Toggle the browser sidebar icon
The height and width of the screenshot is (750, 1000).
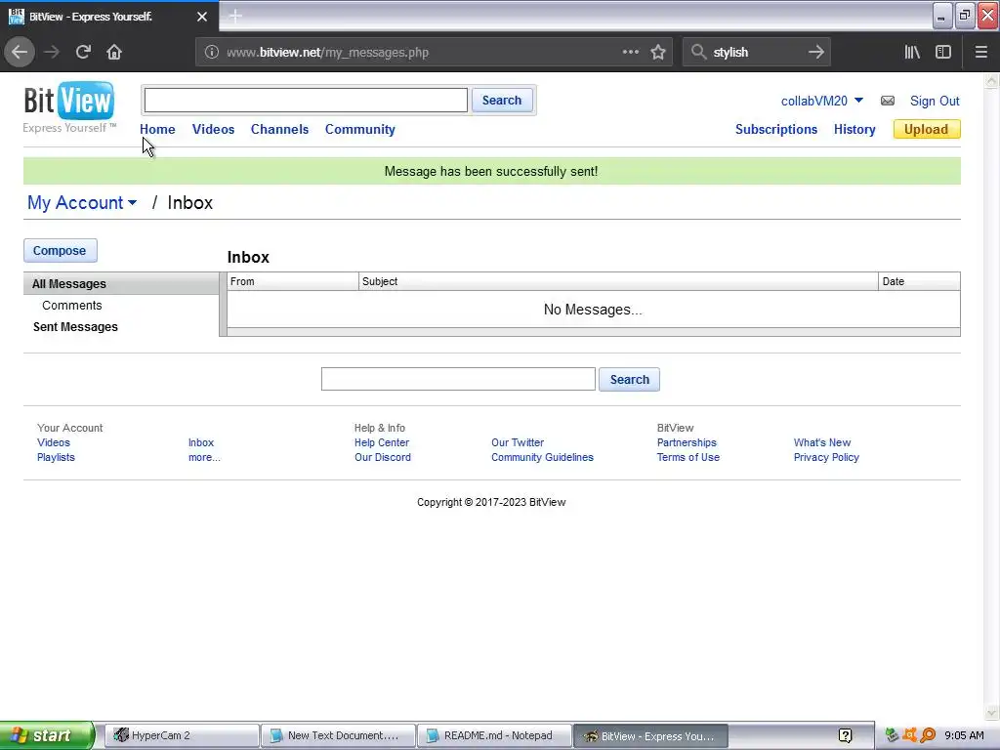click(x=943, y=53)
